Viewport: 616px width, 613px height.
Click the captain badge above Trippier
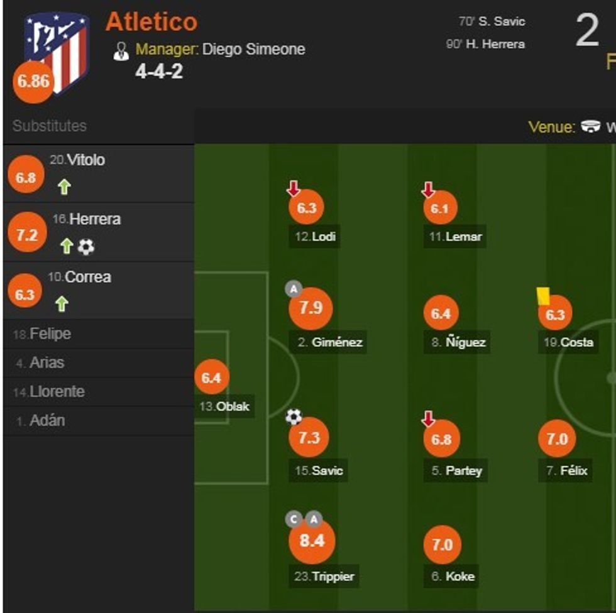point(294,519)
